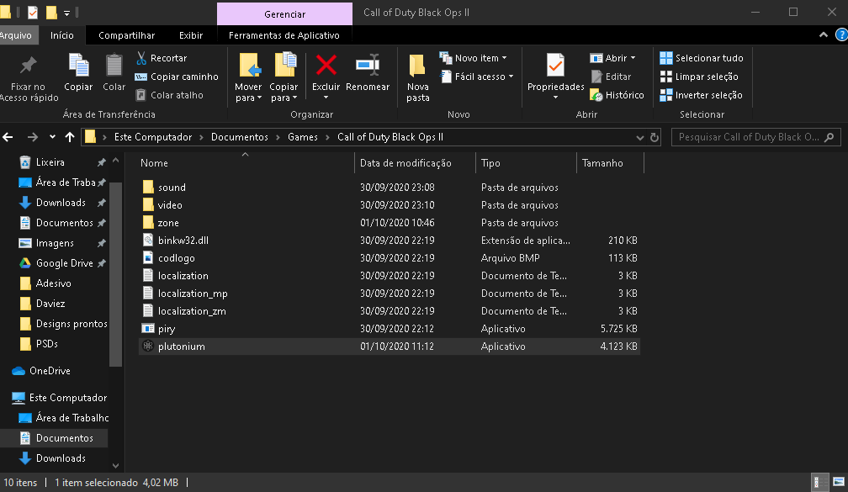Open Ferramentas de Aplicativo tab
Viewport: 848px width, 492px height.
coord(284,35)
